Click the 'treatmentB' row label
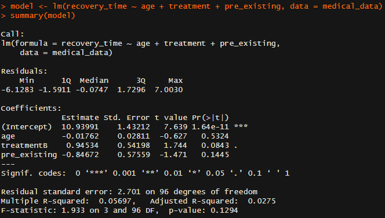The image size is (385, 218). pos(24,146)
